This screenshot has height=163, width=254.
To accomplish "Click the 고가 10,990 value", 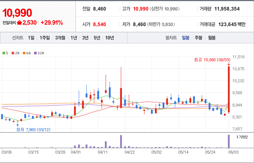I will click(x=141, y=9).
